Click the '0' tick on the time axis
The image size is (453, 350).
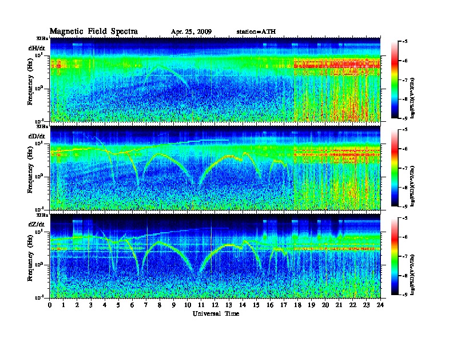point(50,305)
